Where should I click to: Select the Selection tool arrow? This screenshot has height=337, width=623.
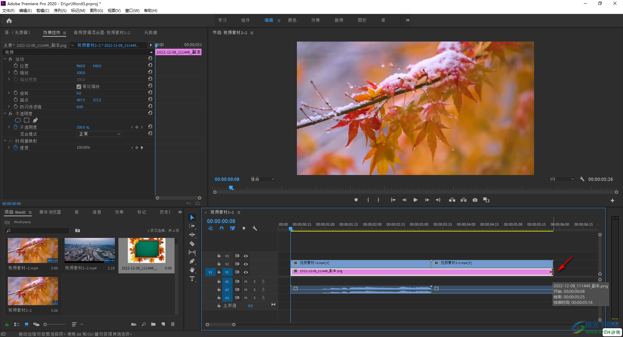tap(192, 217)
